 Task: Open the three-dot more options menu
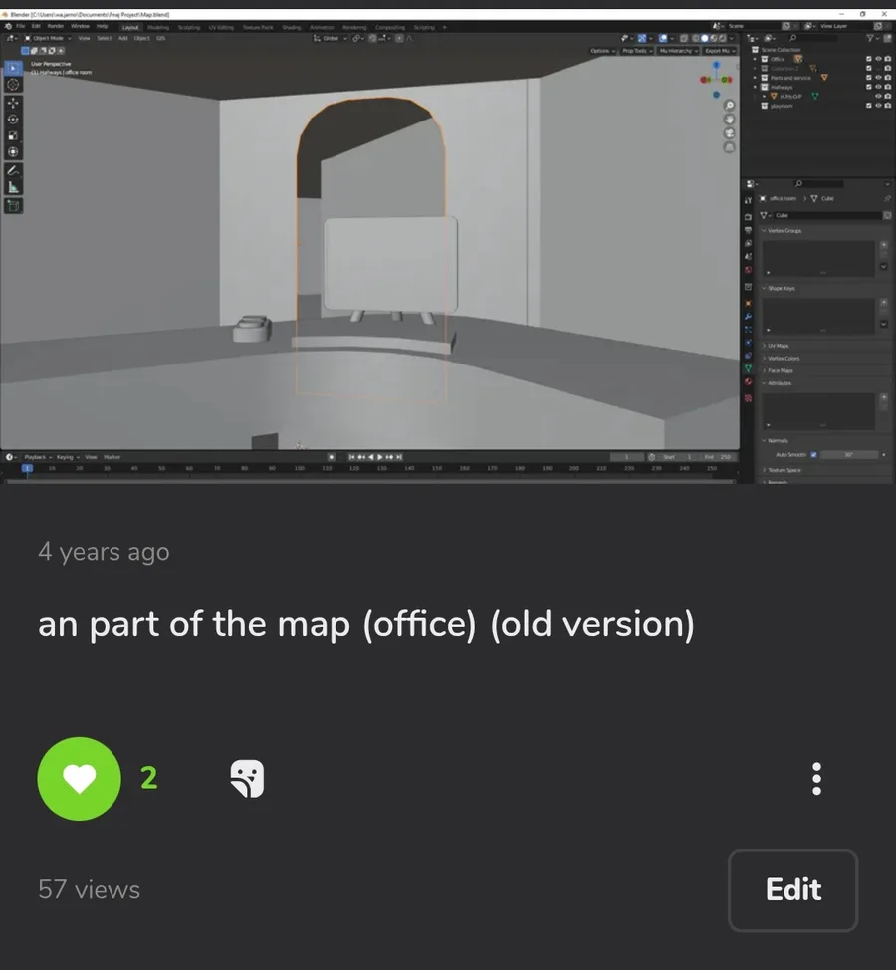[816, 778]
